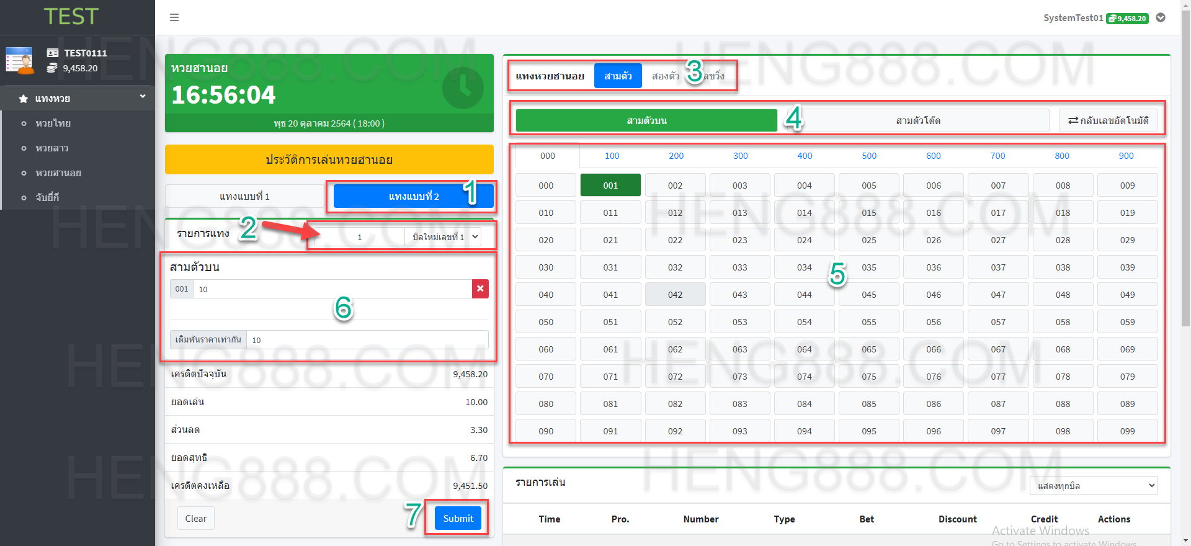The width and height of the screenshot is (1191, 546).
Task: Switch to the สองตัว tab
Action: pos(665,76)
